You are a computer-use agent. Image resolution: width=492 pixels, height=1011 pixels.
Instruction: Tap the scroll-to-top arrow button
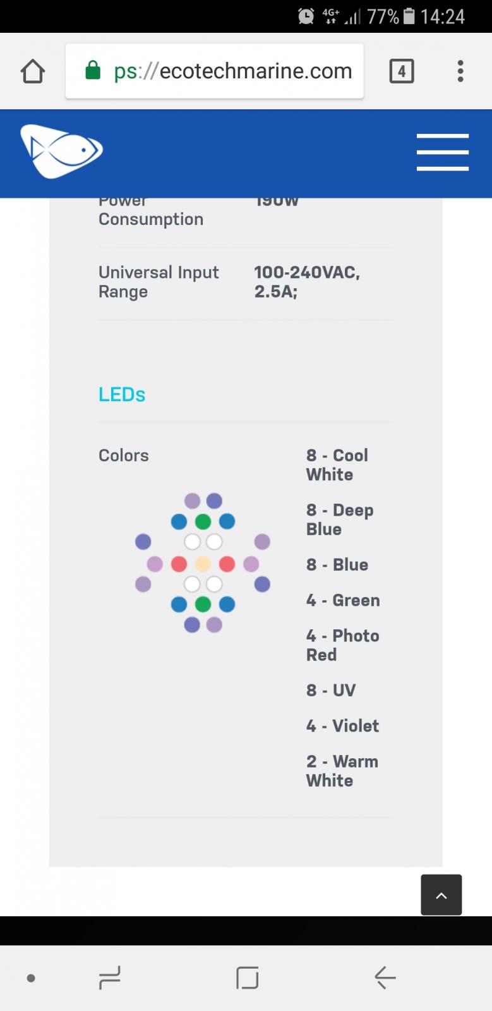tap(441, 895)
